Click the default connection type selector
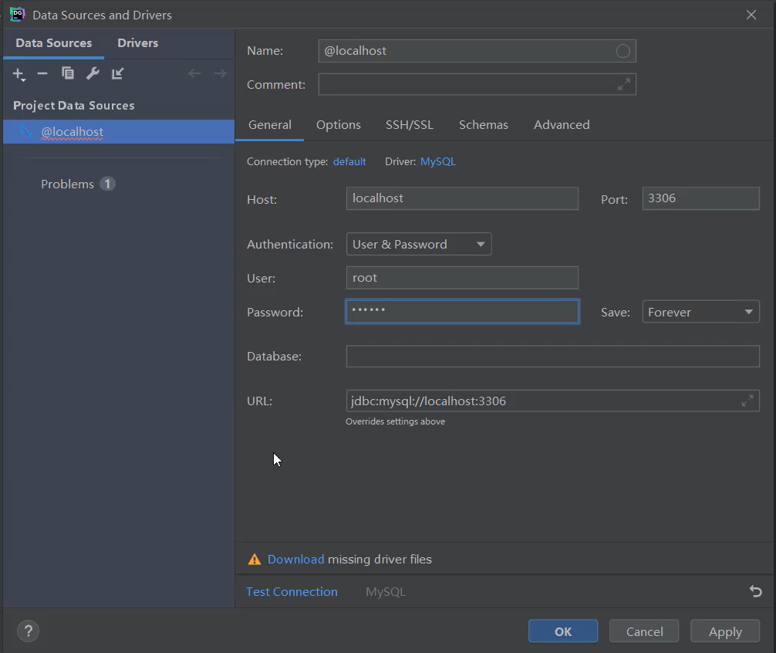This screenshot has width=776, height=653. (x=349, y=161)
